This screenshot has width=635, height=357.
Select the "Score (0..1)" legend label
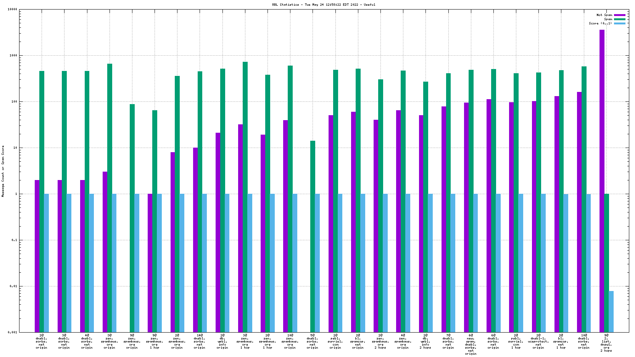click(x=600, y=24)
